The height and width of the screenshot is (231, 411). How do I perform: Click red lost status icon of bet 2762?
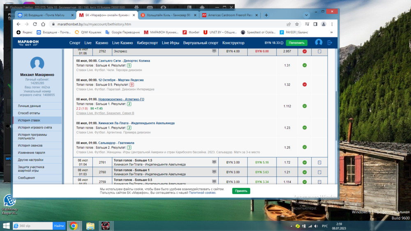tap(305, 51)
